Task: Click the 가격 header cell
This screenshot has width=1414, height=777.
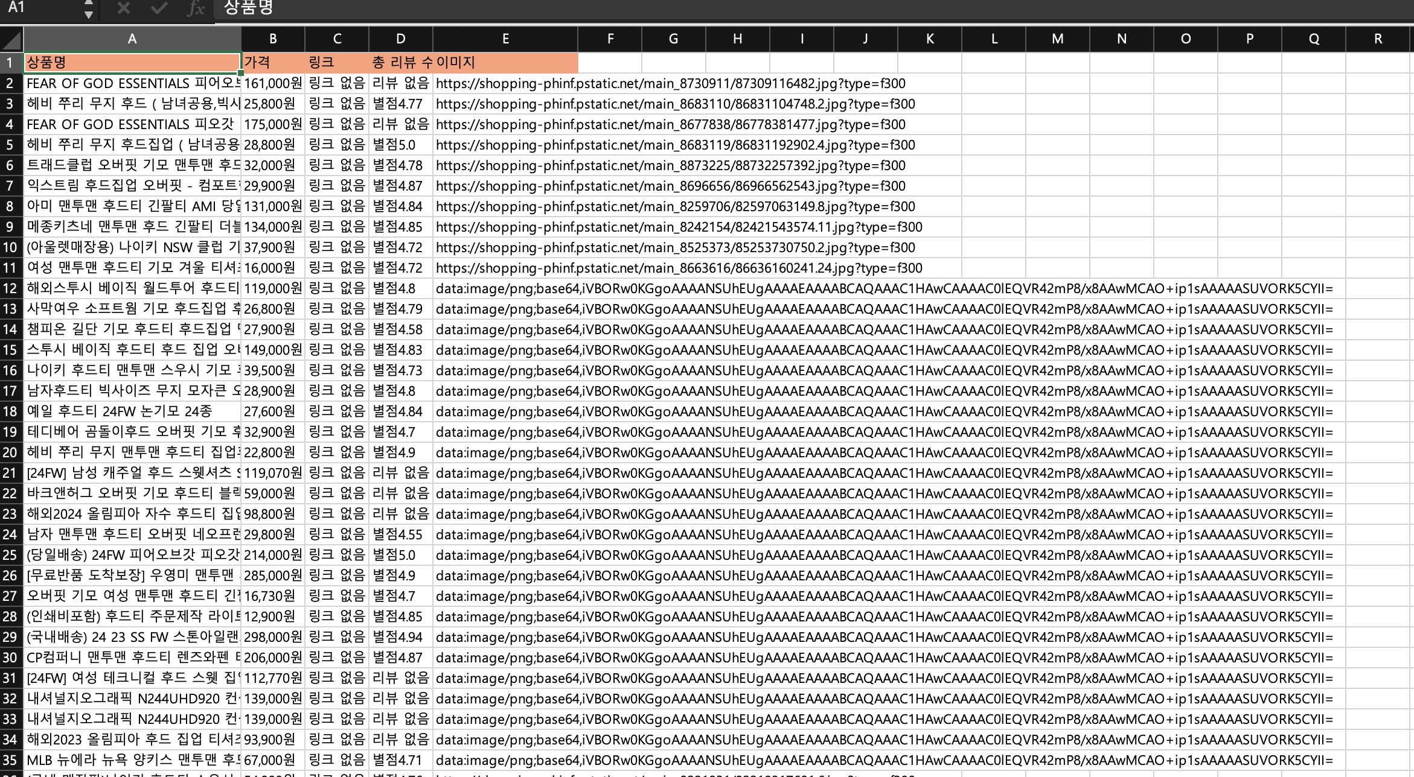Action: click(273, 63)
